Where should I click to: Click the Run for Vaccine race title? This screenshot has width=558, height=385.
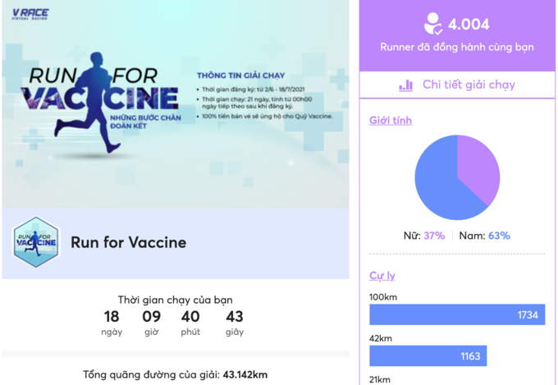click(x=128, y=242)
